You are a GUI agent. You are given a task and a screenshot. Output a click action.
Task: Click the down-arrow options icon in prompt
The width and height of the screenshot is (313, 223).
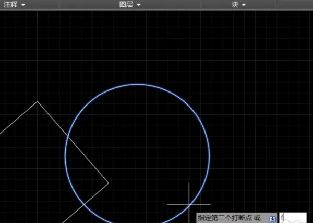tap(272, 218)
